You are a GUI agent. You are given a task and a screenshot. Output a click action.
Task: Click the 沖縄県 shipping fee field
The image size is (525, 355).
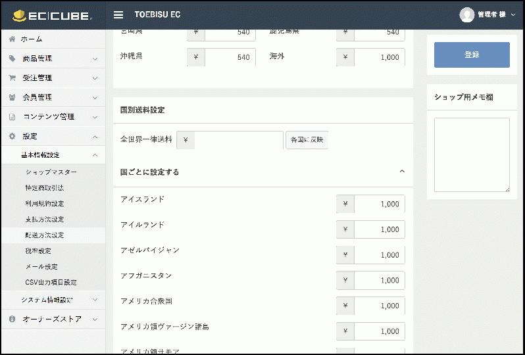coord(230,57)
